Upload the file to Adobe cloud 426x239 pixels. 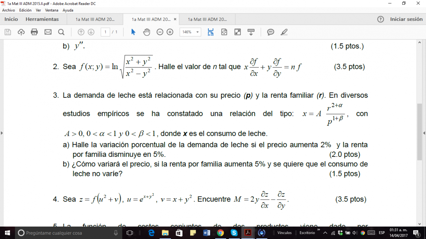click(21, 32)
